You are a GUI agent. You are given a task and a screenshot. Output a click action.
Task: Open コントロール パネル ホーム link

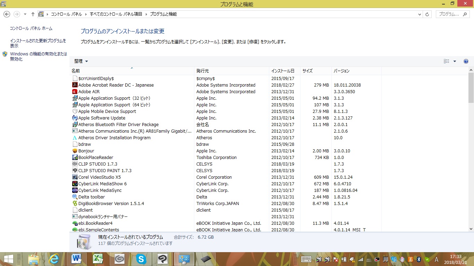pyautogui.click(x=31, y=28)
